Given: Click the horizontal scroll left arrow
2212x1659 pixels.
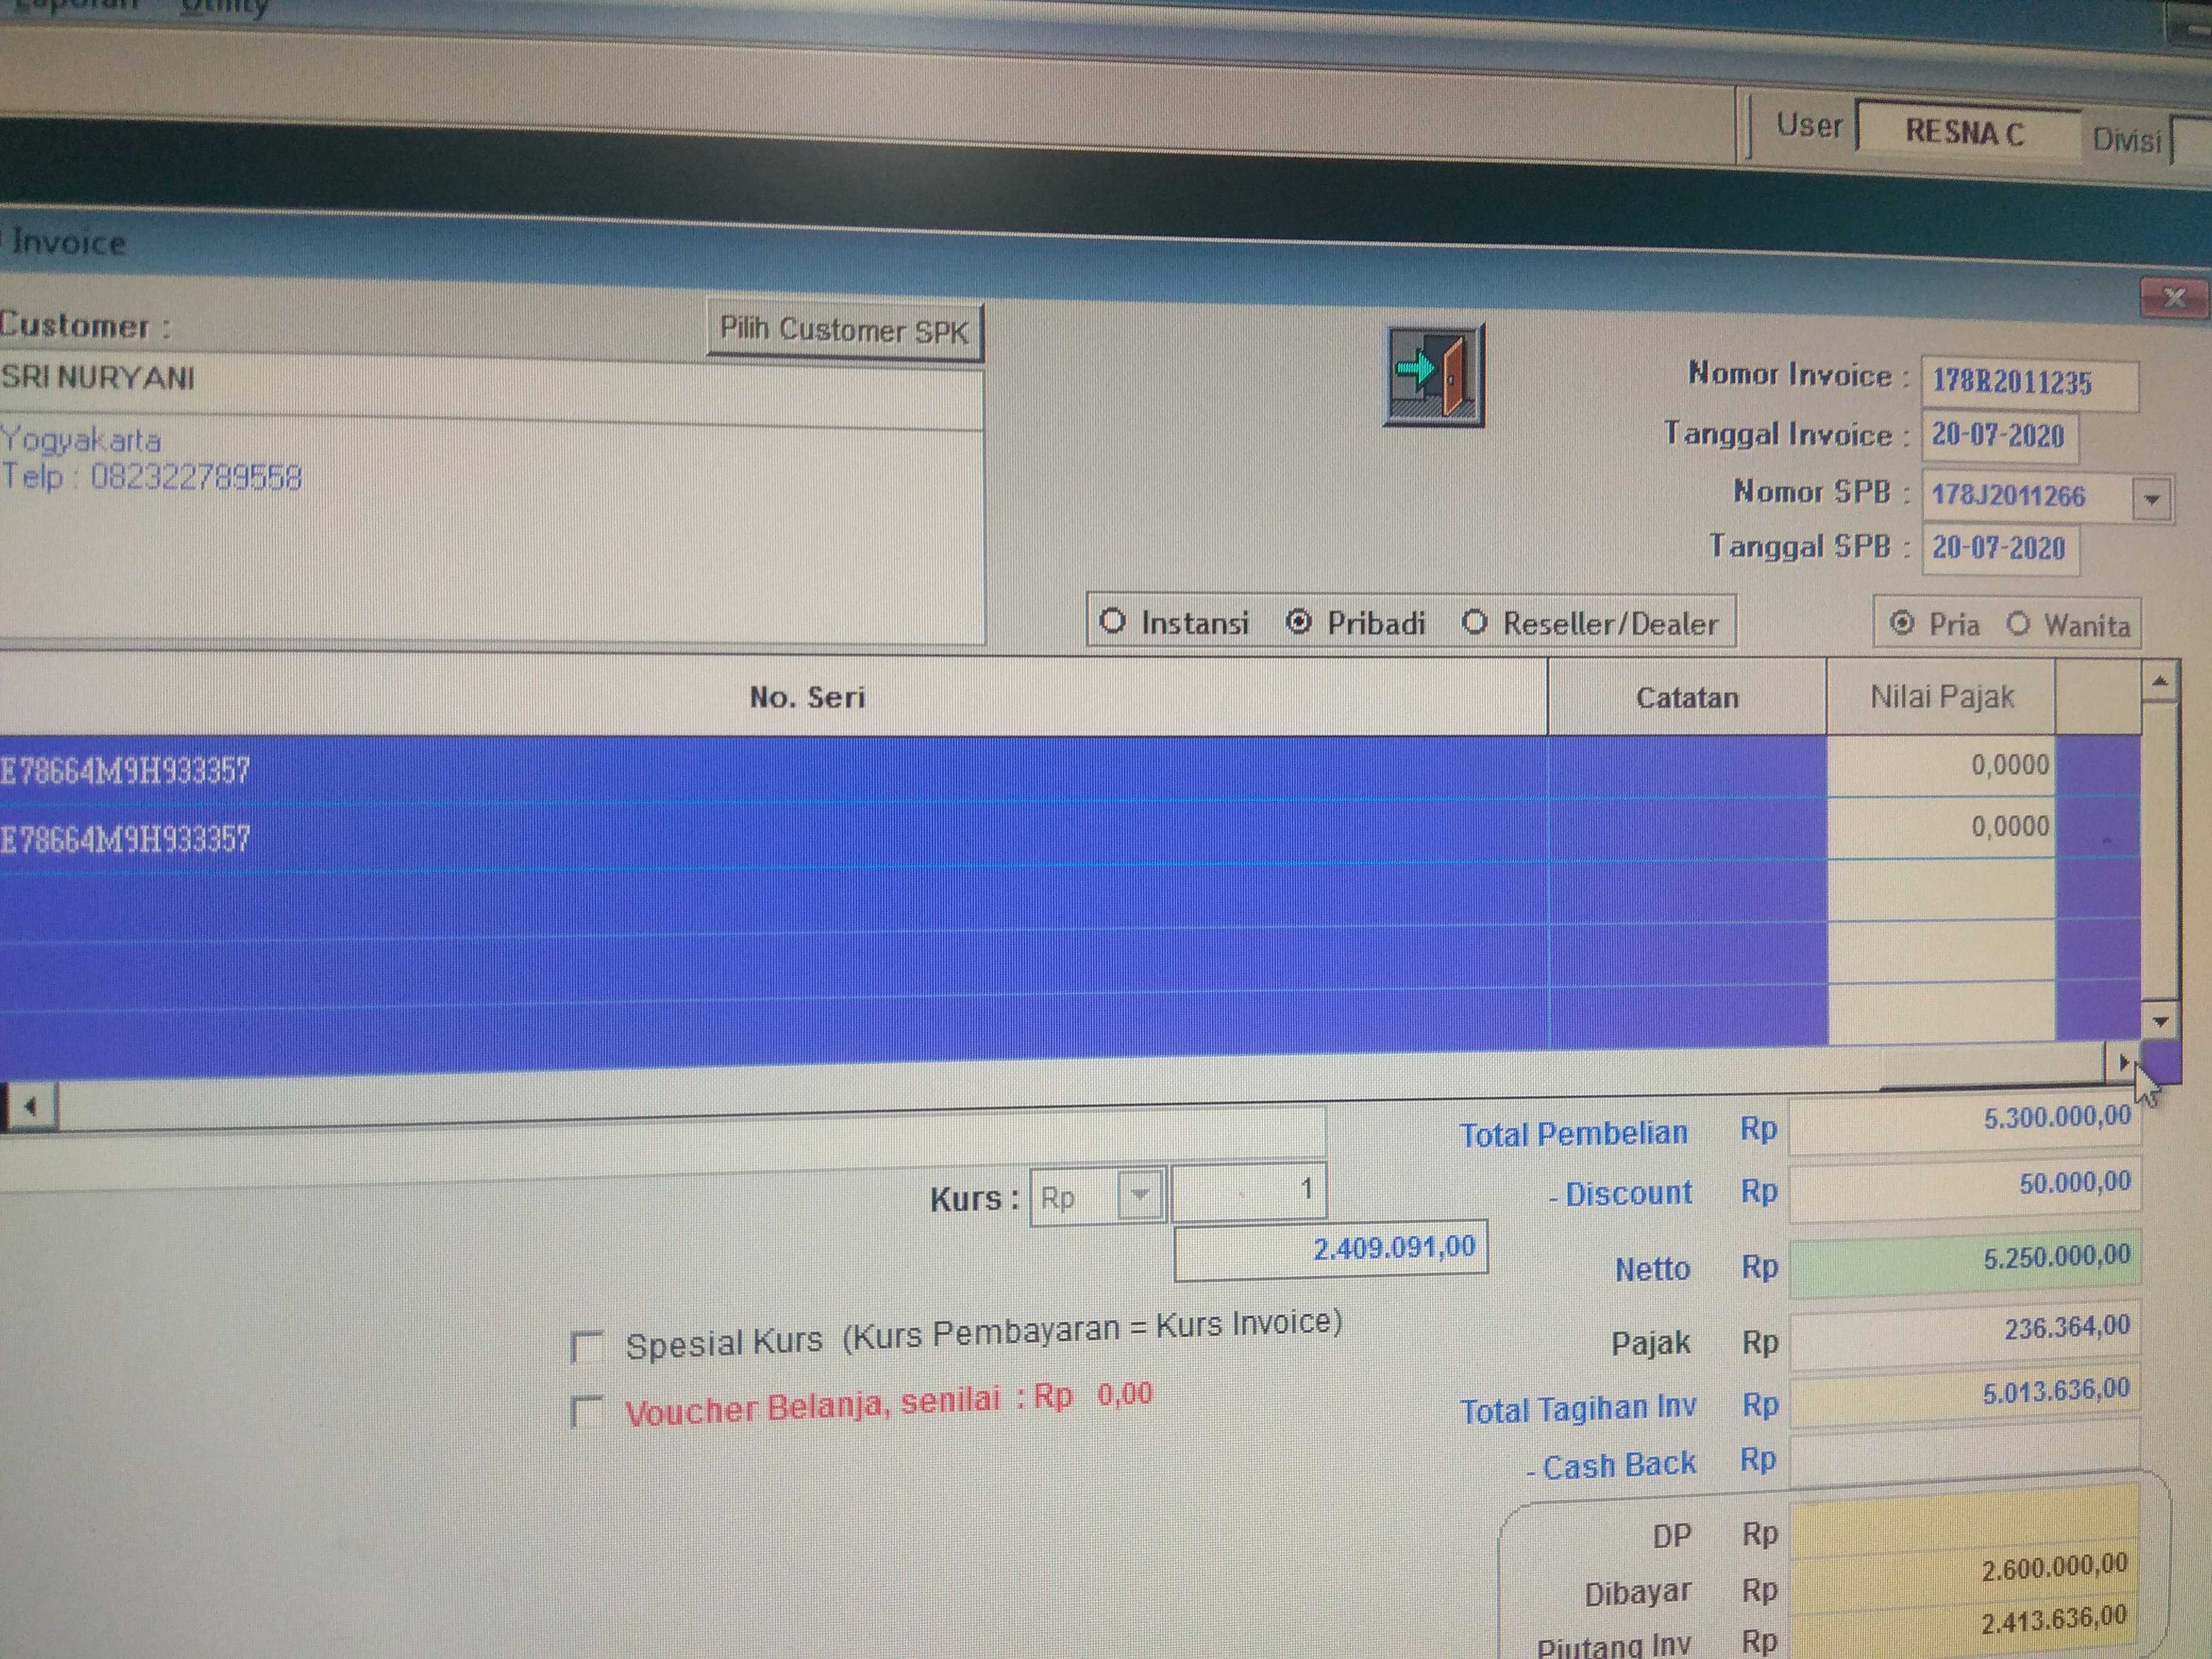Looking at the screenshot, I should [30, 1107].
